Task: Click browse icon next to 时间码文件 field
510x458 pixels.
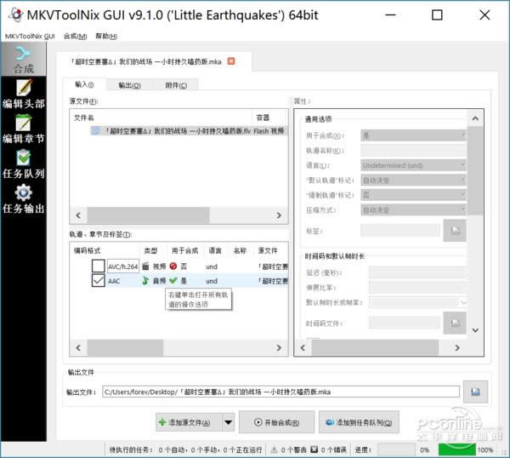Action: (x=456, y=323)
